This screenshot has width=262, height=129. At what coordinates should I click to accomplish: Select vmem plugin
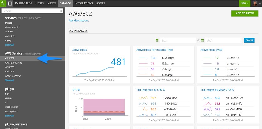point(8,98)
